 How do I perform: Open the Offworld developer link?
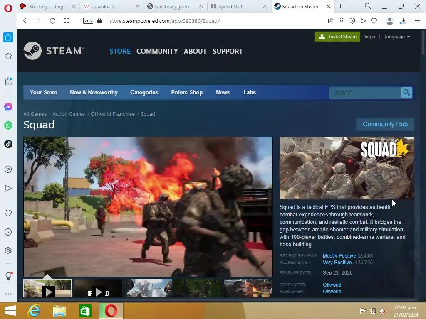pyautogui.click(x=332, y=285)
